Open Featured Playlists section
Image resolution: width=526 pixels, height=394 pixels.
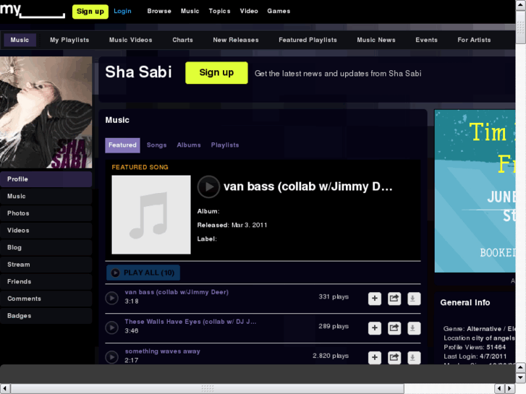coord(307,40)
